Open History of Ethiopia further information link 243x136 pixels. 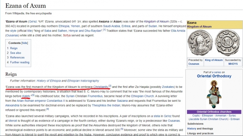(49, 81)
